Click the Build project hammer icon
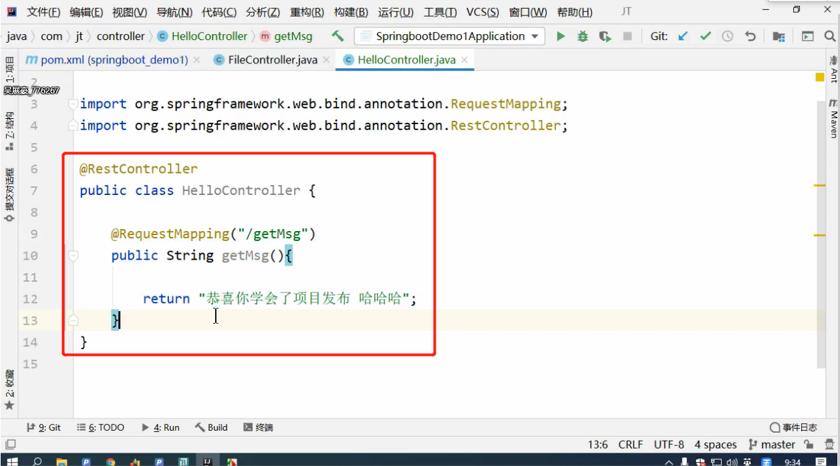 338,36
